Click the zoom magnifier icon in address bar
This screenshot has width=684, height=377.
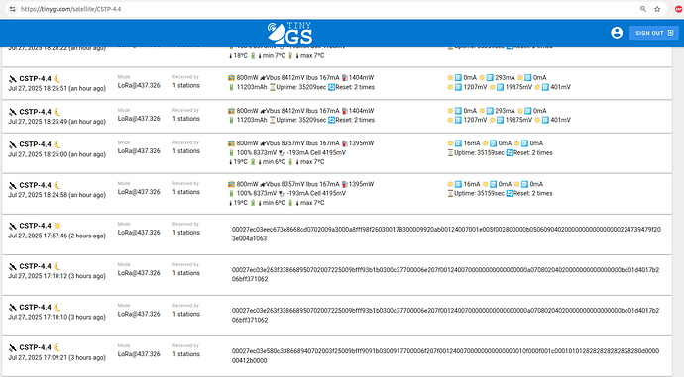click(643, 9)
